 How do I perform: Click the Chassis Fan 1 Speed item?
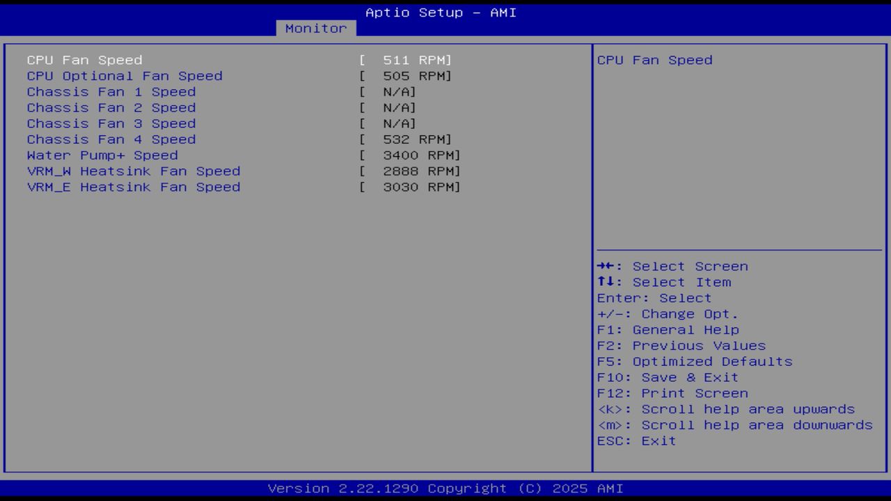pos(111,92)
